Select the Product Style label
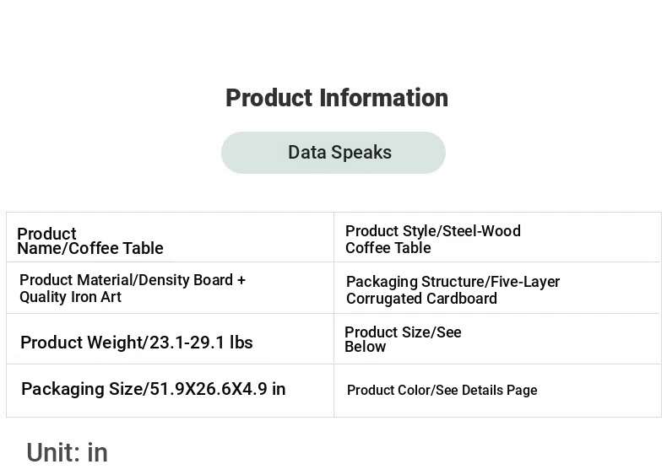667x475 pixels. coord(391,231)
